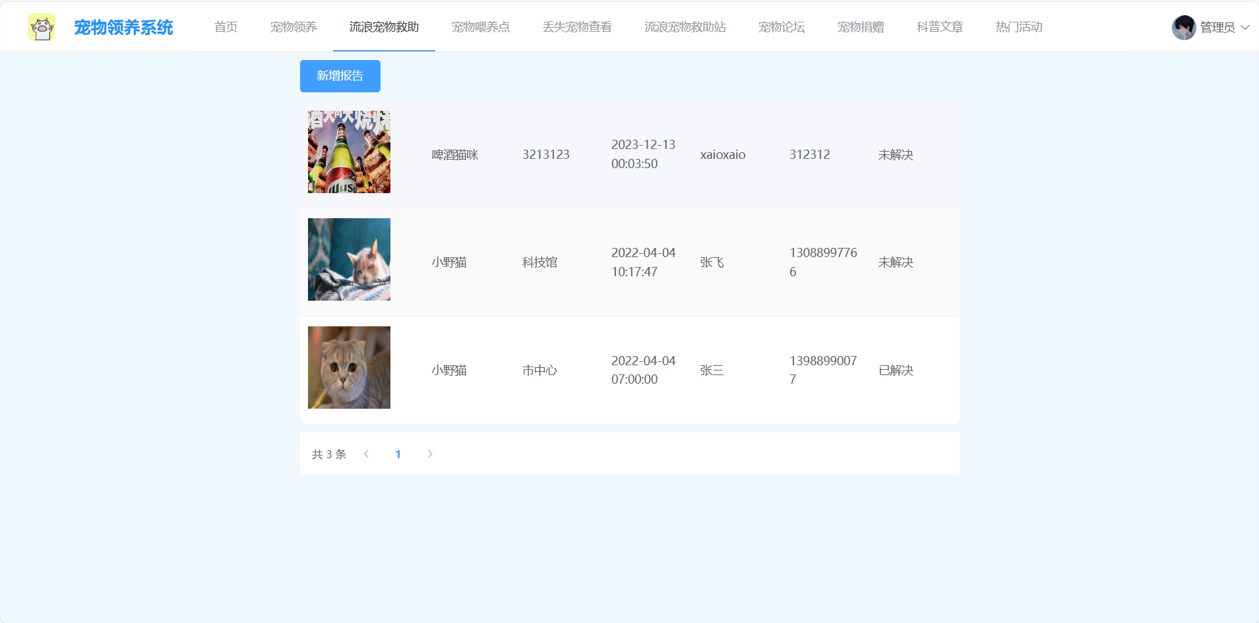Open the 首页 menu item

[226, 27]
